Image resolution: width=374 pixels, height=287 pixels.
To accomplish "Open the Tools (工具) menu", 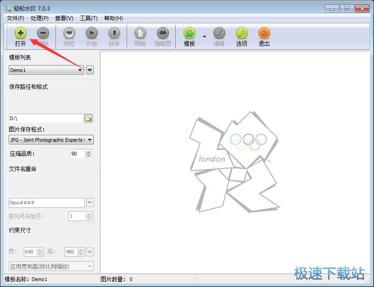I will pyautogui.click(x=89, y=18).
